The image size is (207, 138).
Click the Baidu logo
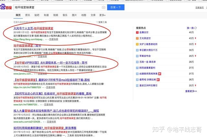point(6,7)
